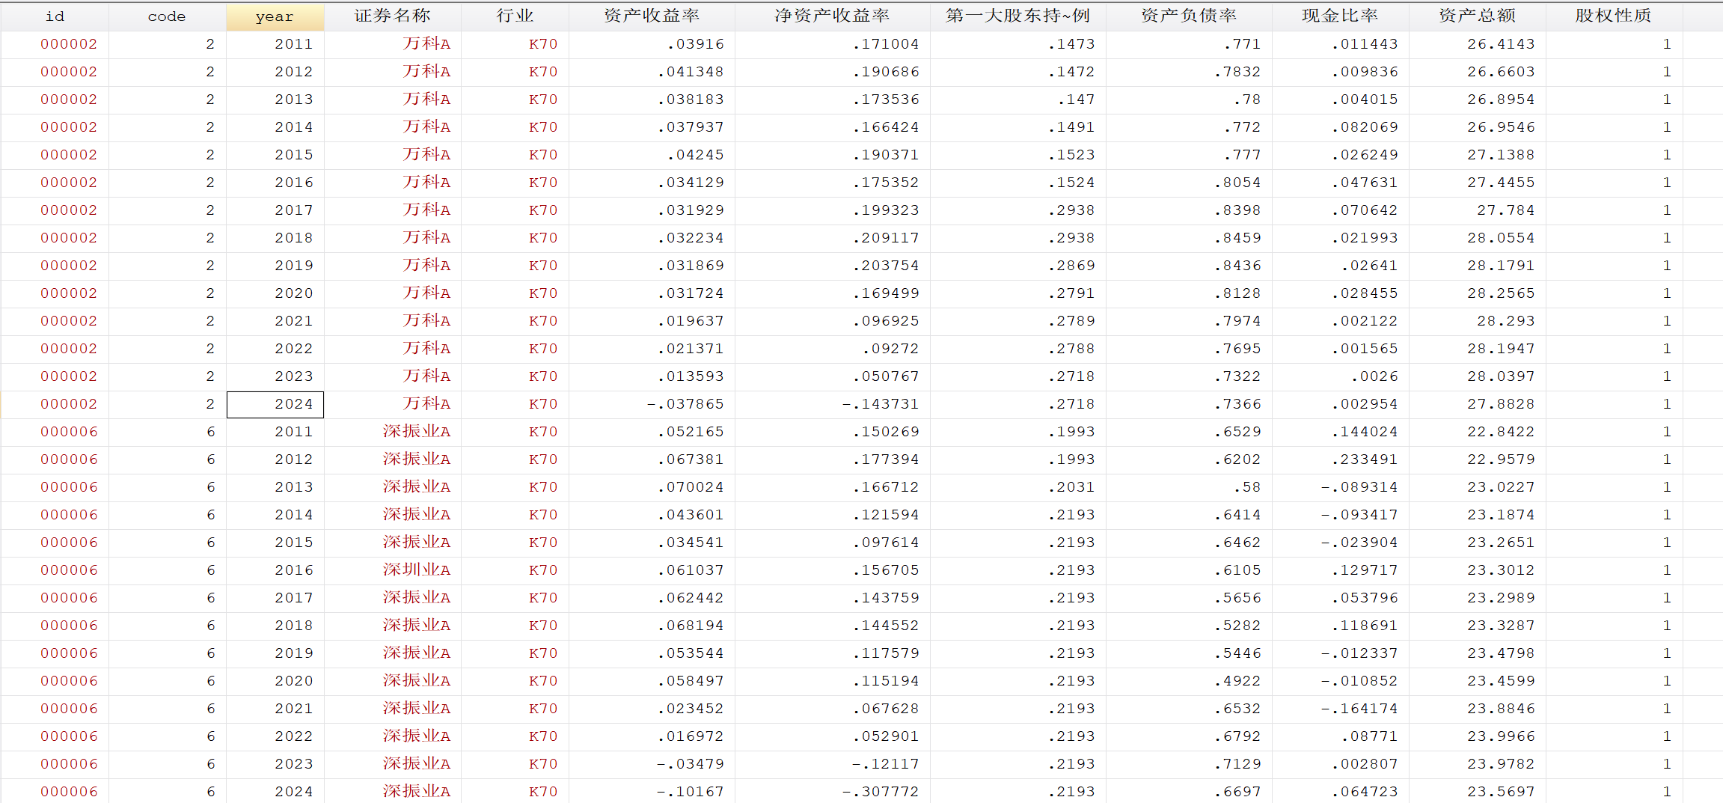Select the cell showing .147
The height and width of the screenshot is (803, 1723).
[1017, 100]
